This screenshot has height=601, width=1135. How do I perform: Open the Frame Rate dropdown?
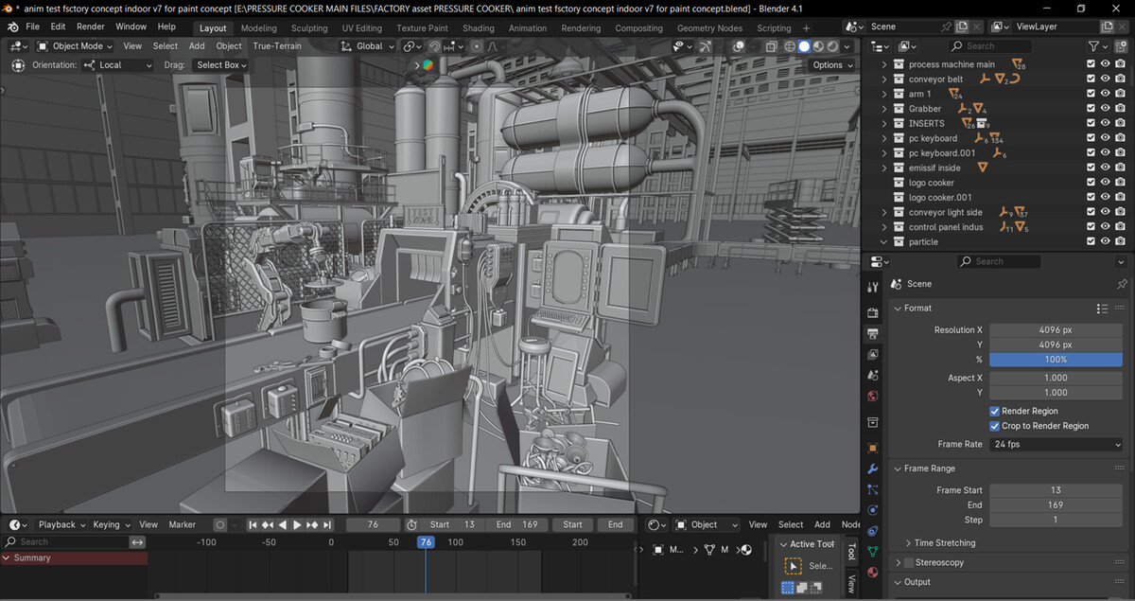coord(1056,444)
